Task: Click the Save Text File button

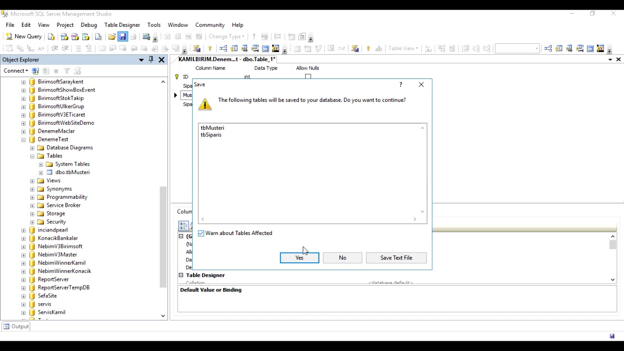Action: [396, 258]
